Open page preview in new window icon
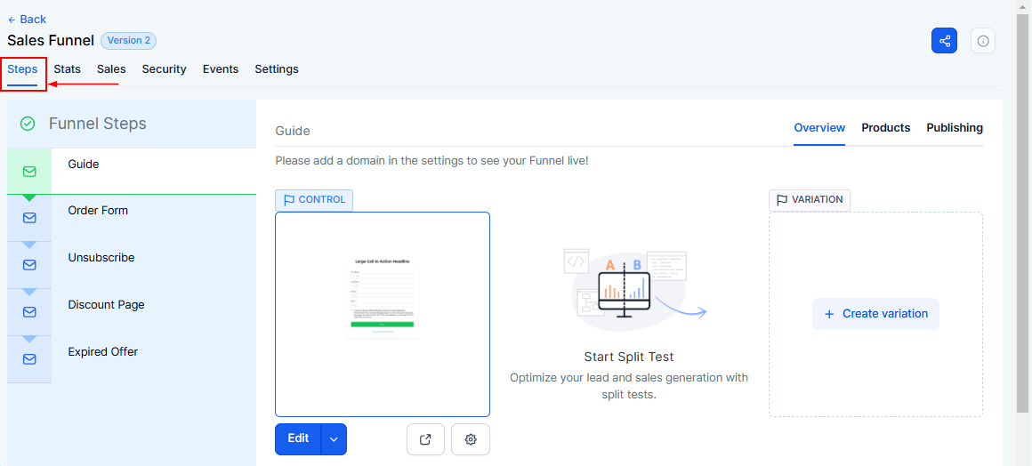The image size is (1032, 466). tap(425, 439)
